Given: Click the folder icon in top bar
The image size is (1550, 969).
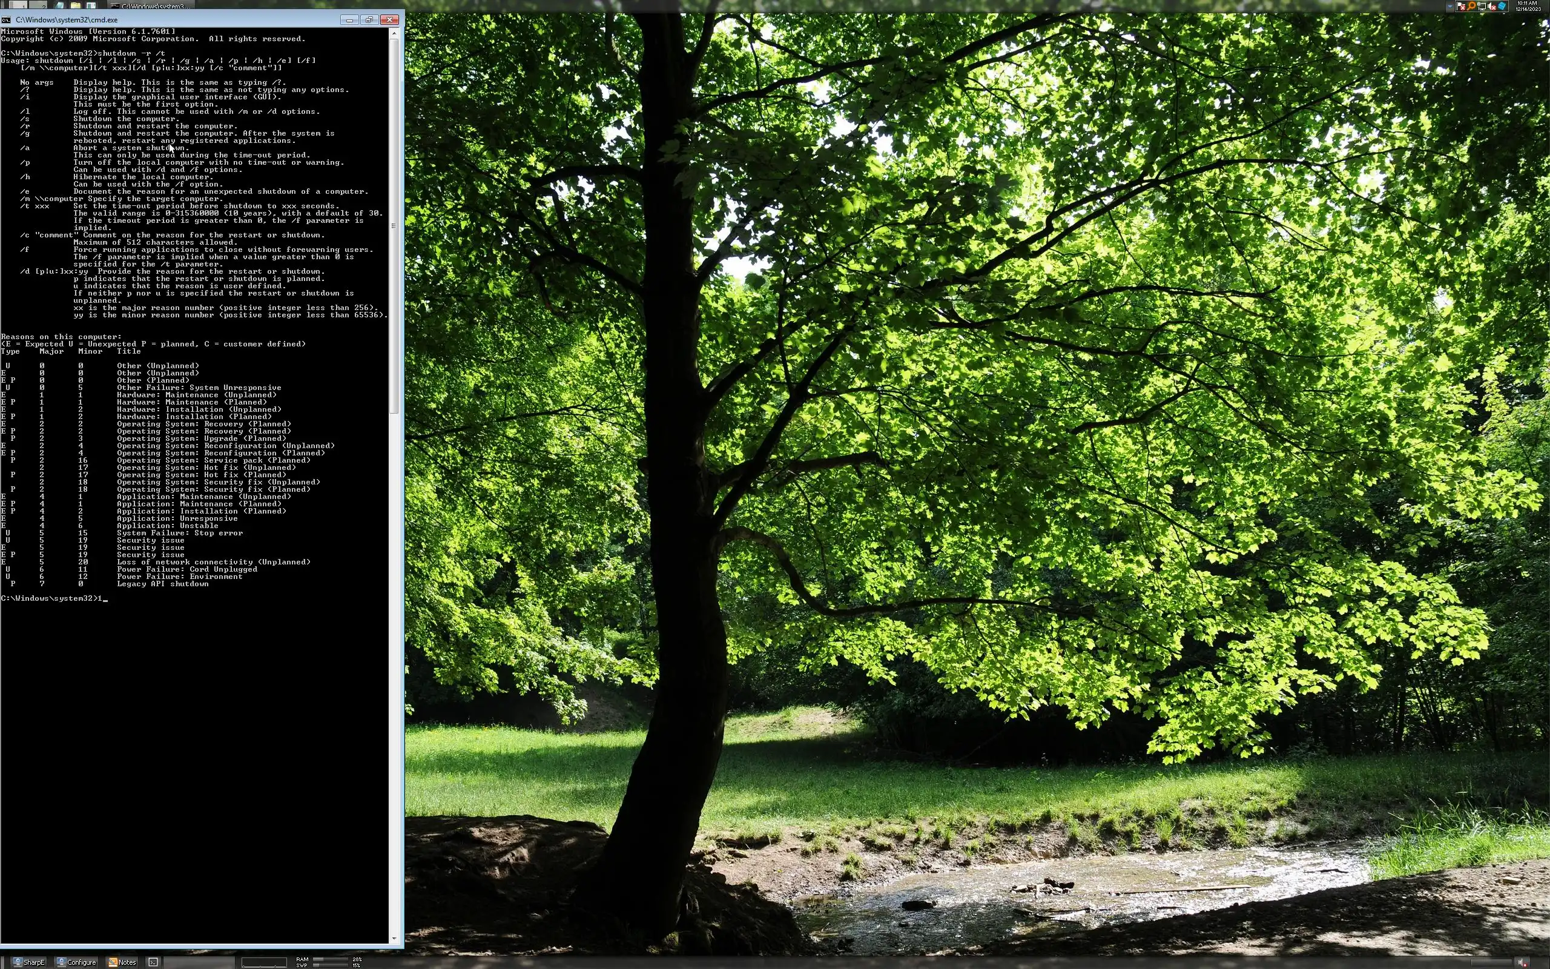Looking at the screenshot, I should [76, 5].
